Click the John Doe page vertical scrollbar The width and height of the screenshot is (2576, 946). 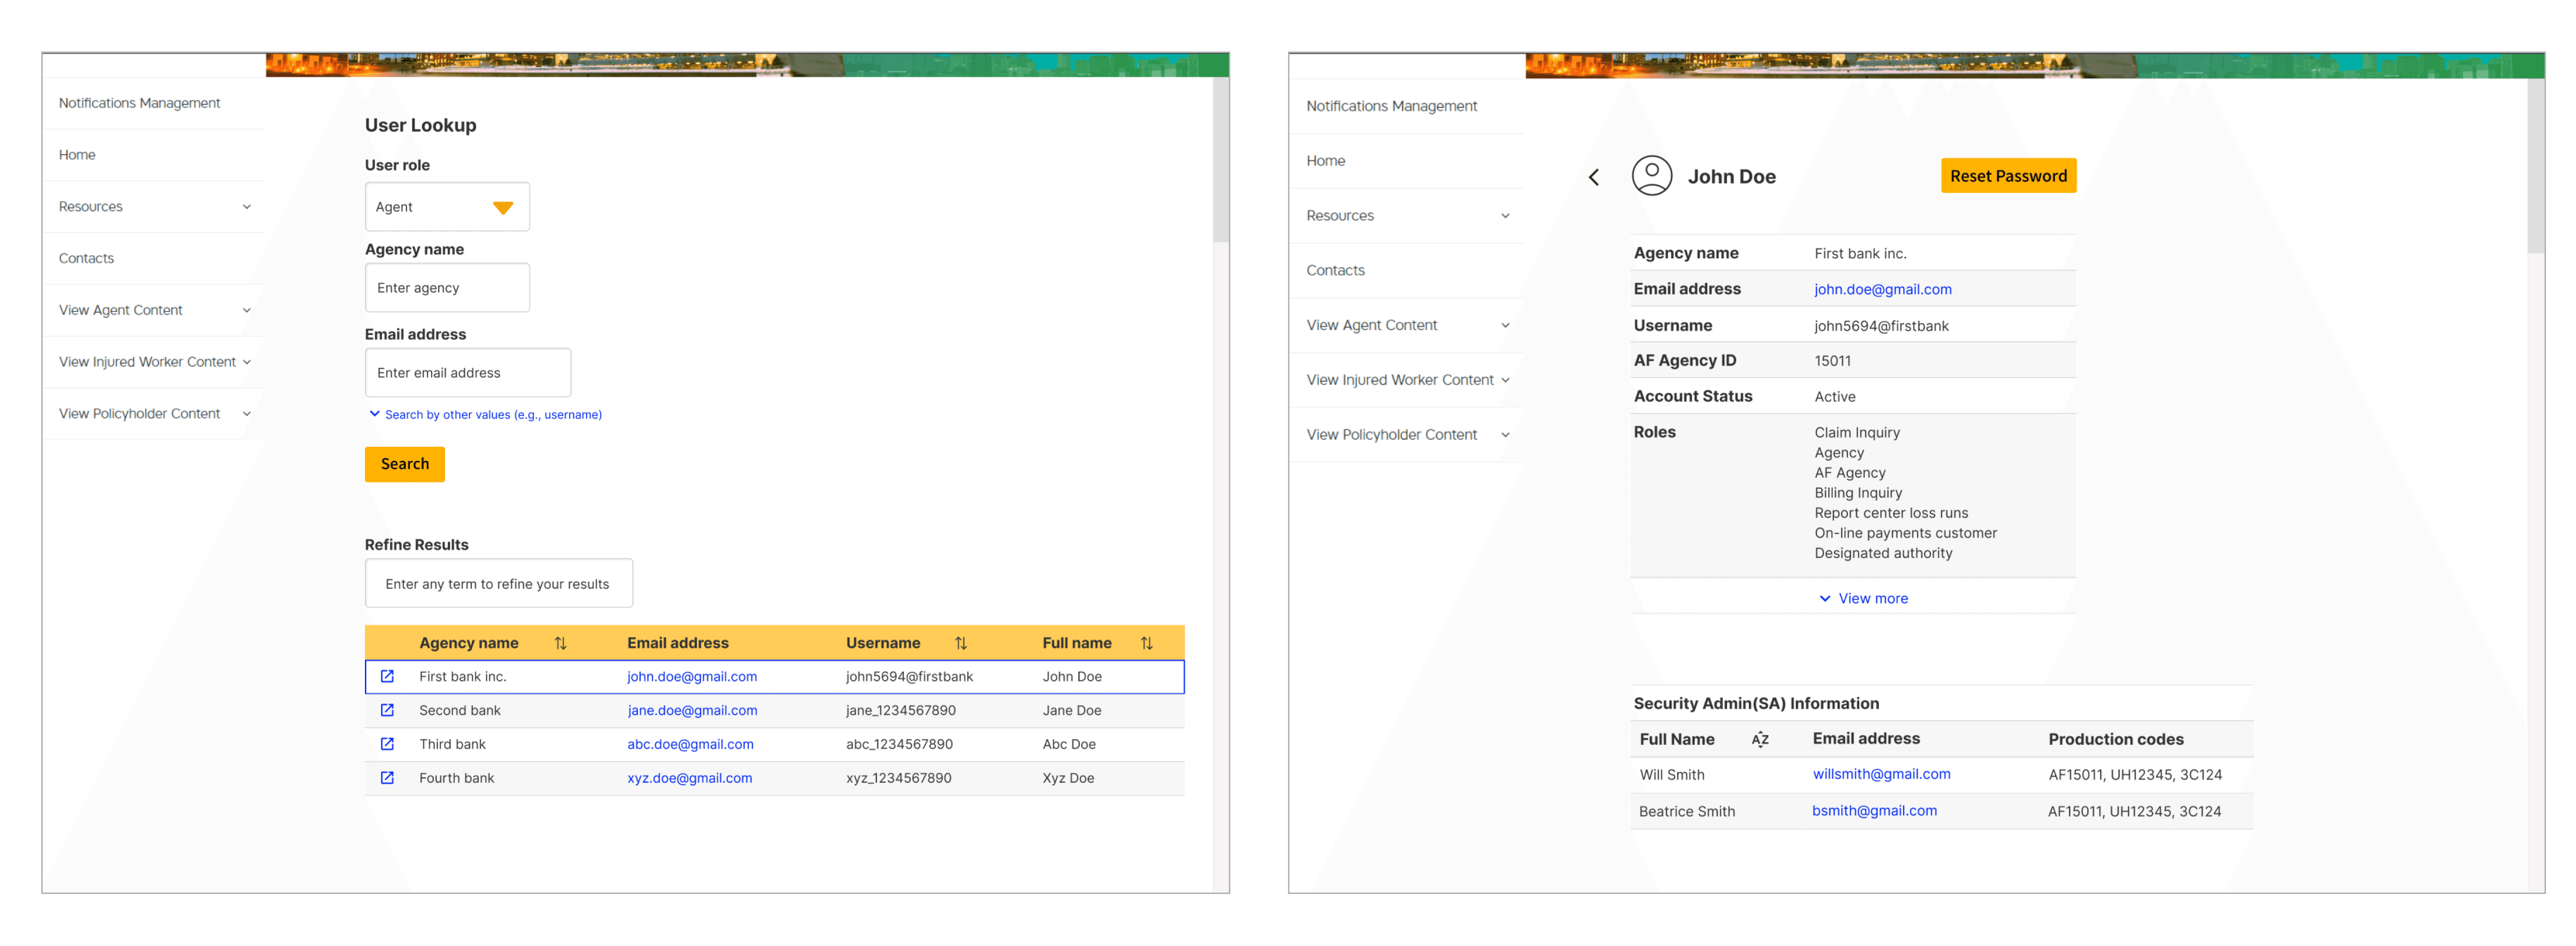pyautogui.click(x=2536, y=167)
